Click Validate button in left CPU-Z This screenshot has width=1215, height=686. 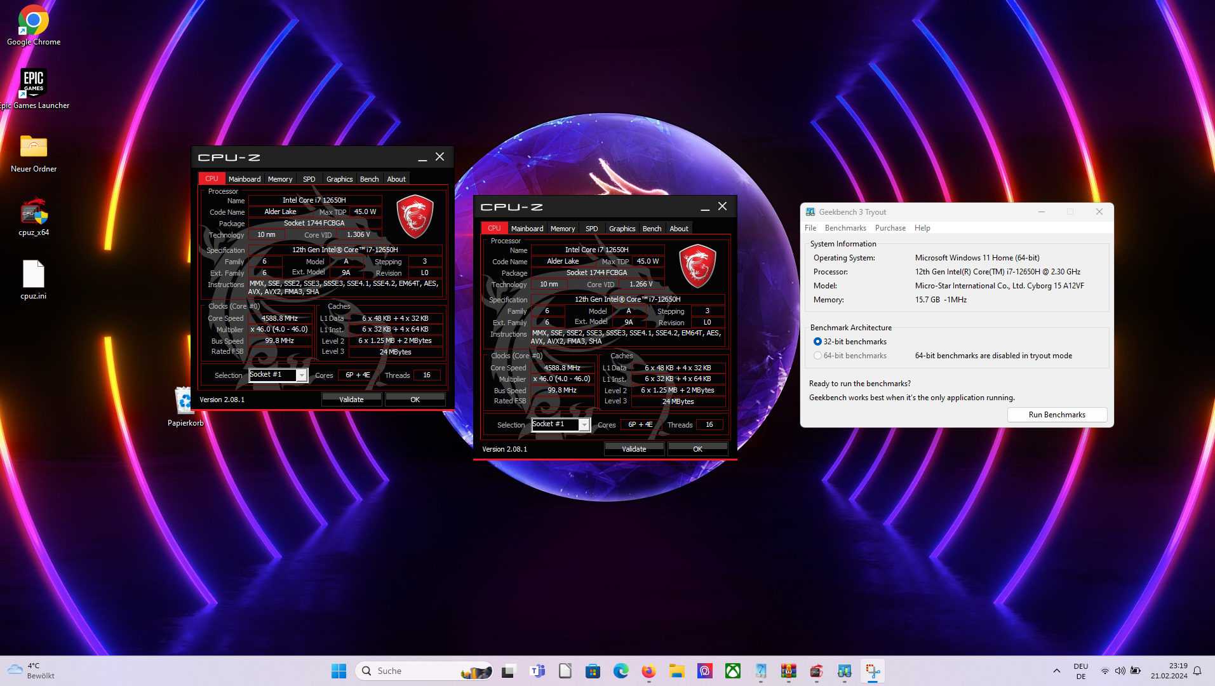pyautogui.click(x=351, y=400)
